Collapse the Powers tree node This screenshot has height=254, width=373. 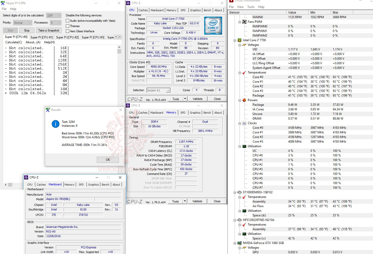click(x=240, y=100)
